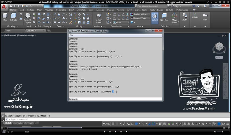Toggle Clean Screen in status bar
Viewport: 231px width, 135px height.
pyautogui.click(x=223, y=124)
